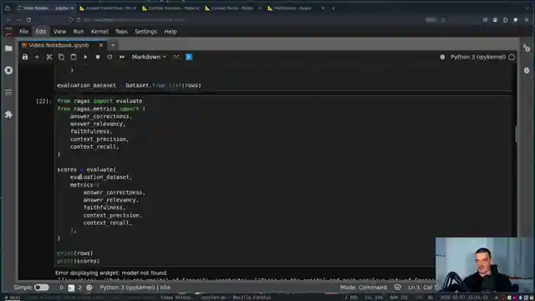The image size is (535, 301).
Task: Open the extension manager puzzle icon
Action: pos(9,115)
